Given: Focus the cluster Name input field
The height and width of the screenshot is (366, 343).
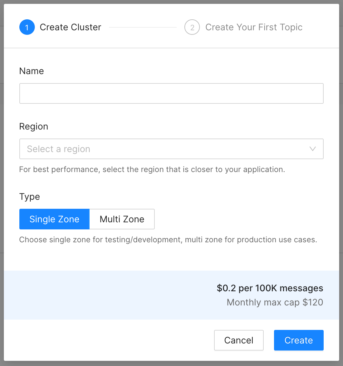Looking at the screenshot, I should pyautogui.click(x=171, y=93).
